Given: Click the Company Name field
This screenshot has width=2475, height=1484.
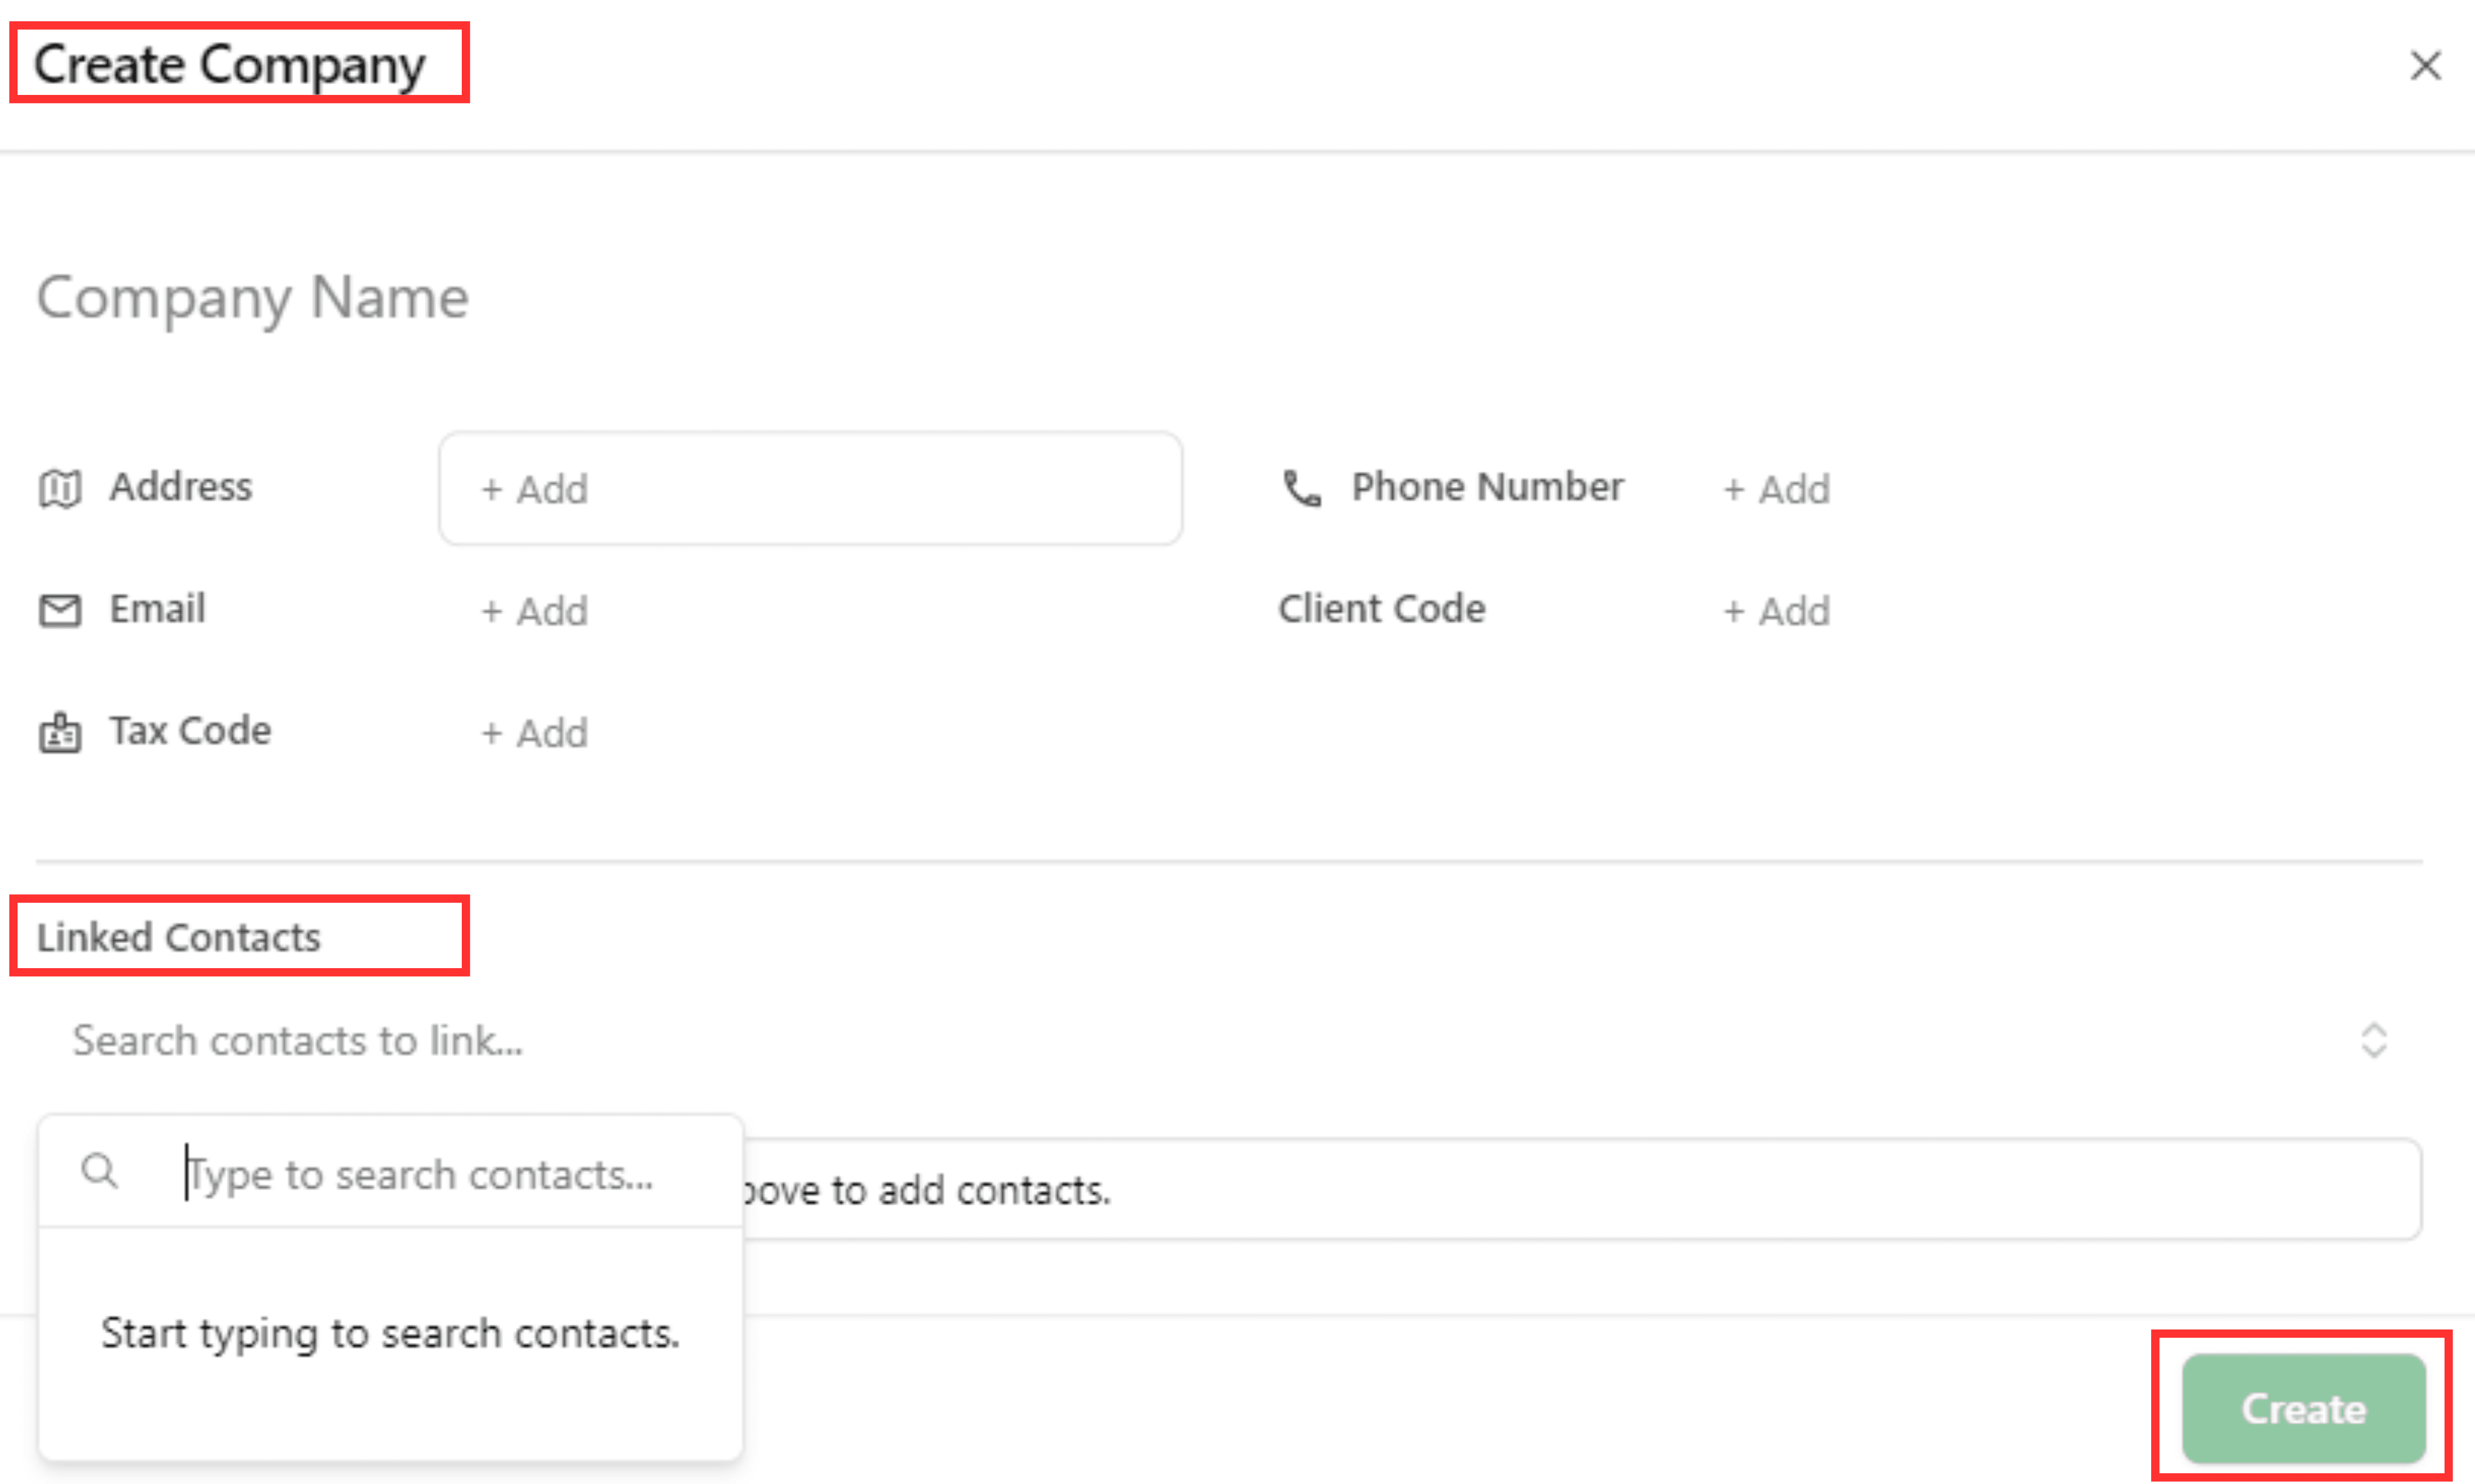Looking at the screenshot, I should click(253, 297).
